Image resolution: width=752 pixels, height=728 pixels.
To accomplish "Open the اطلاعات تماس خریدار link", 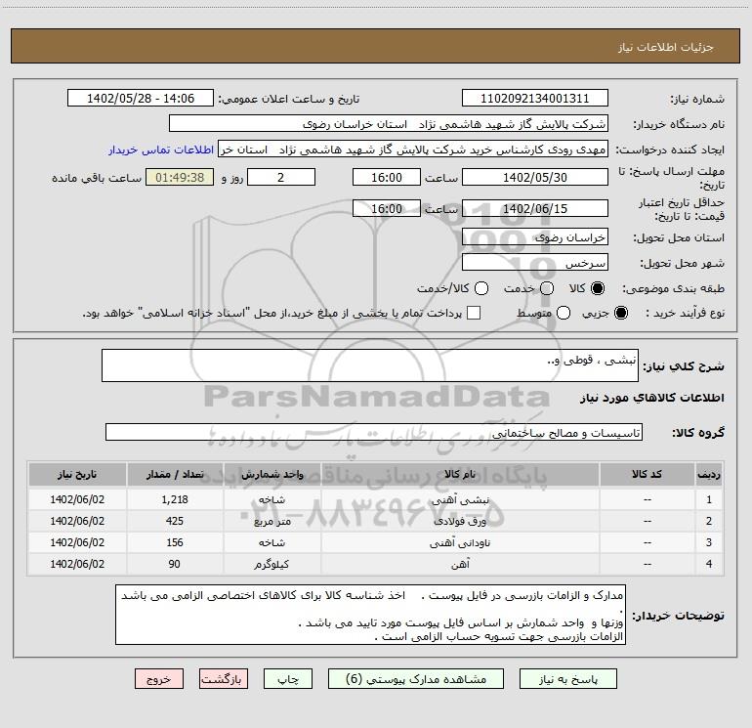I will click(x=161, y=150).
